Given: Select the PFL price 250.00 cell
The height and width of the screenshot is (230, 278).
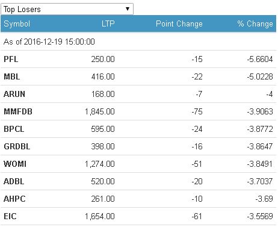Looking at the screenshot, I should tap(103, 59).
